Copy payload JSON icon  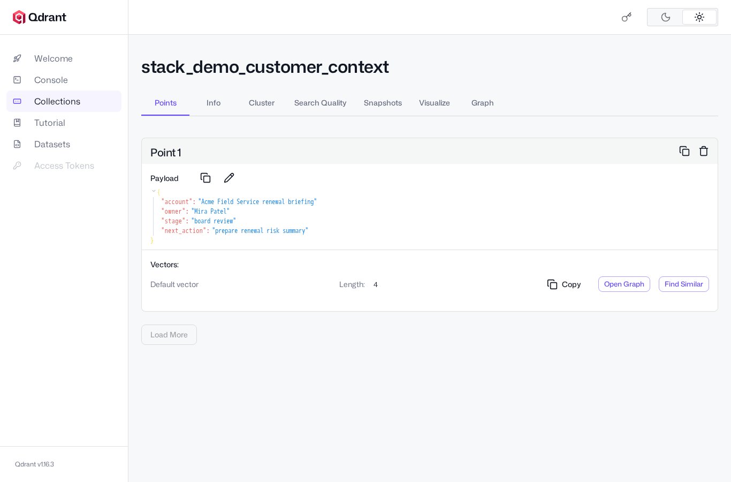pyautogui.click(x=205, y=178)
